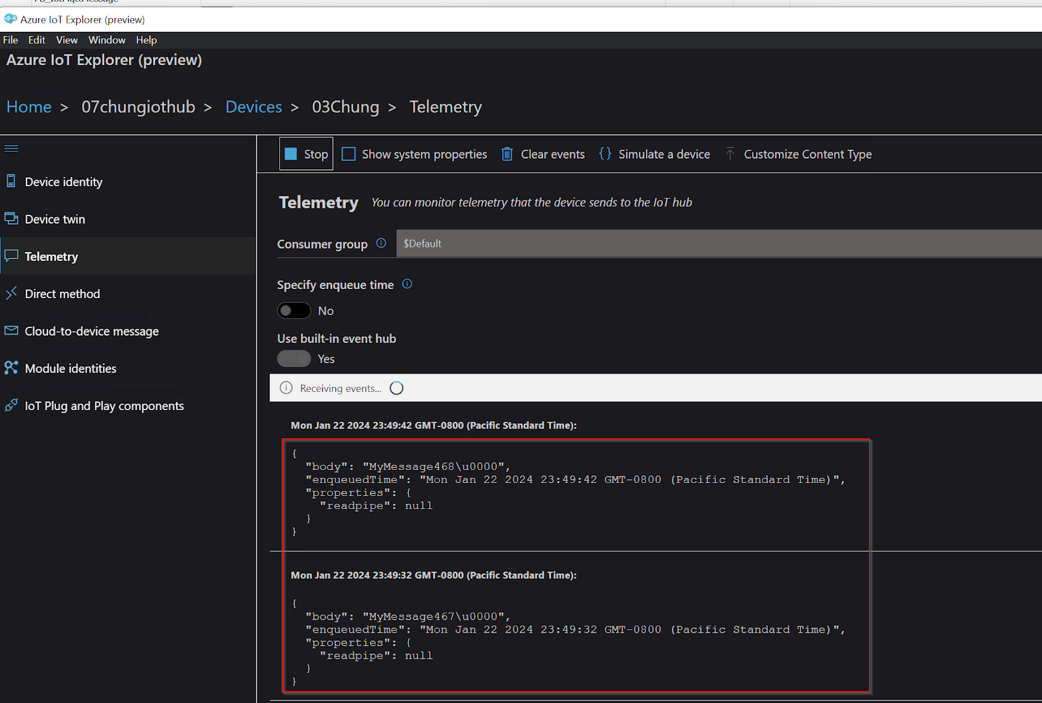Click the enqueuedTime line with 23:49:42
The image size is (1042, 703).
(x=576, y=479)
